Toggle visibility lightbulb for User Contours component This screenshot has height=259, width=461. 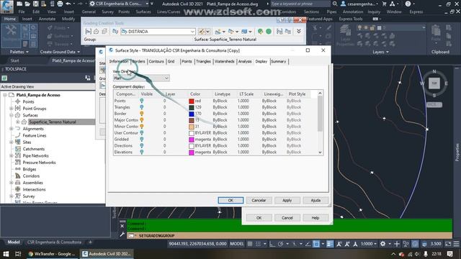tap(142, 133)
